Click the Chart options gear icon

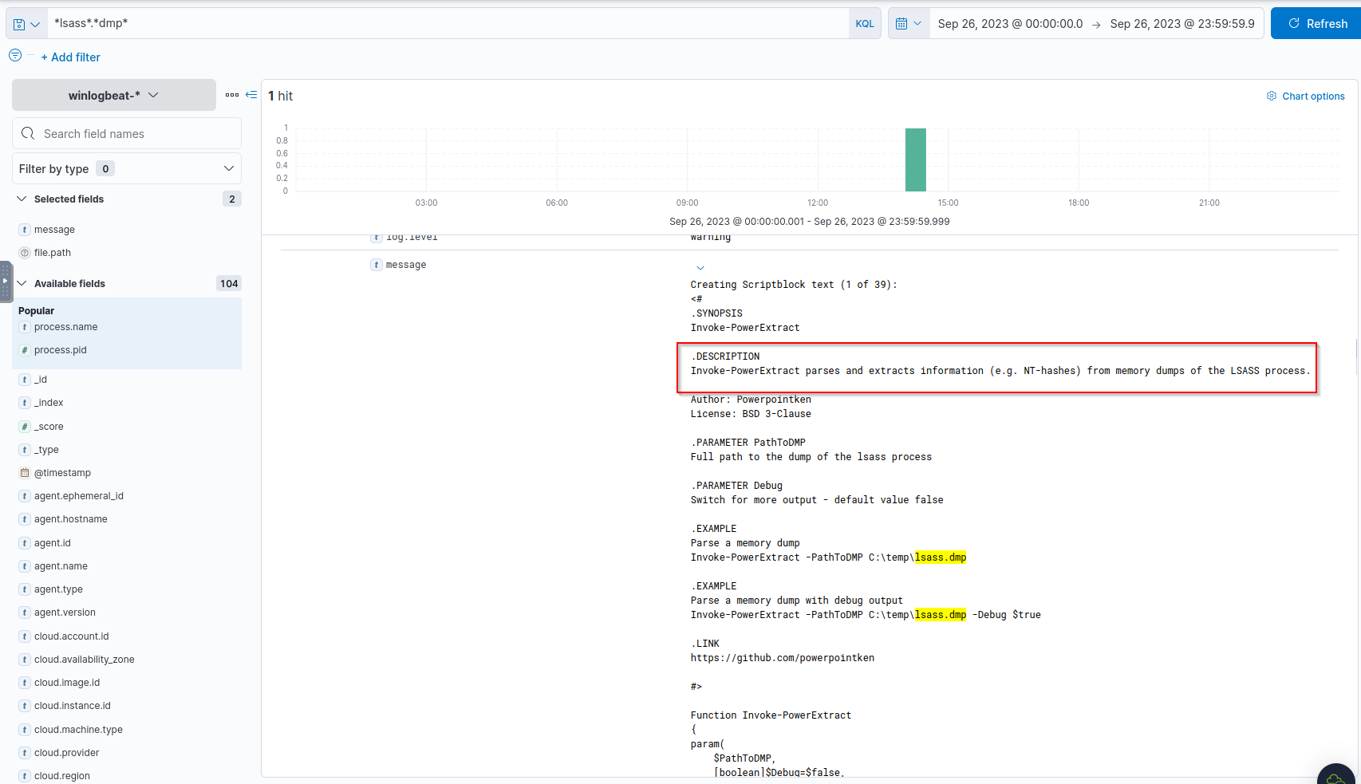point(1272,97)
